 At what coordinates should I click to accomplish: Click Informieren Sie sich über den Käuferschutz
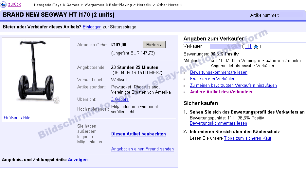[x=235, y=132]
